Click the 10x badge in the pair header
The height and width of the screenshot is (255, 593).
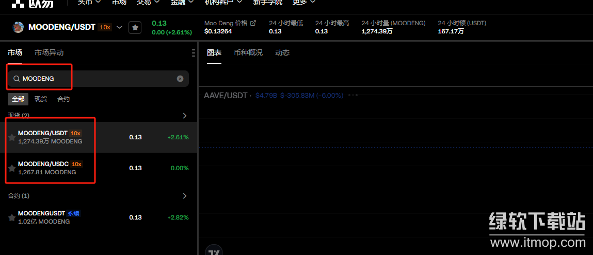(x=105, y=27)
